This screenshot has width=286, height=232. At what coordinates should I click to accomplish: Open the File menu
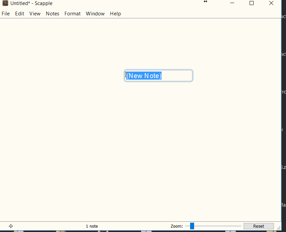click(x=6, y=14)
